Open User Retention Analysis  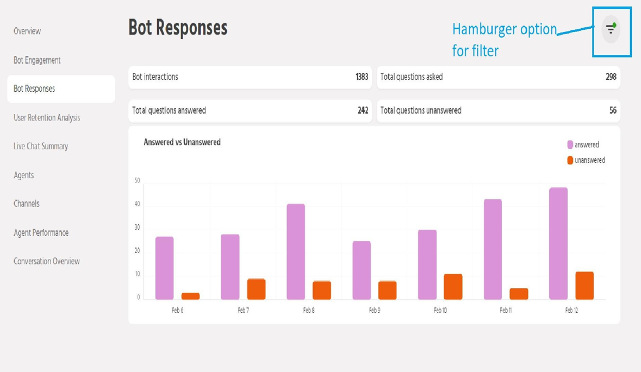[x=47, y=117]
